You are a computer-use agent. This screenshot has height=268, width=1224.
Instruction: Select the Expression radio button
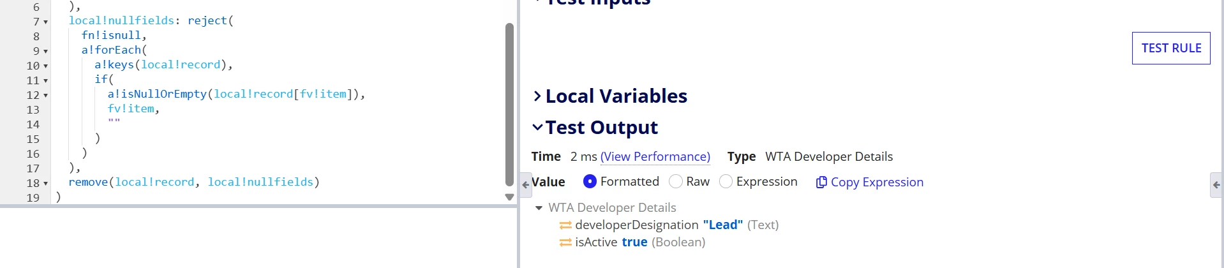tap(726, 182)
